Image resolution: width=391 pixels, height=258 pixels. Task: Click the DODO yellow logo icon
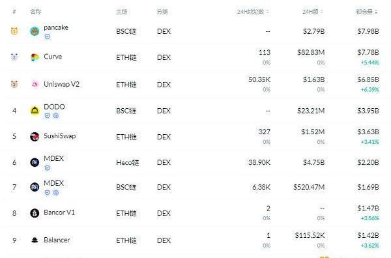35,110
